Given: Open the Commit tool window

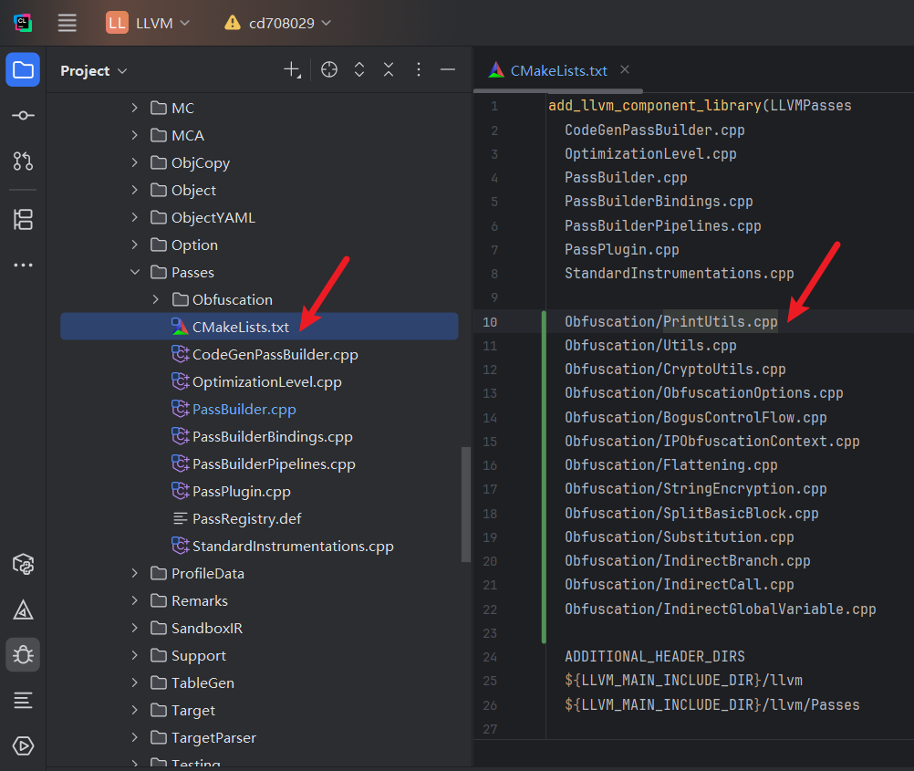Looking at the screenshot, I should point(23,116).
